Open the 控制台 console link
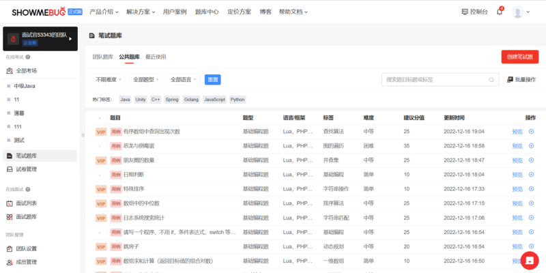 (x=475, y=12)
